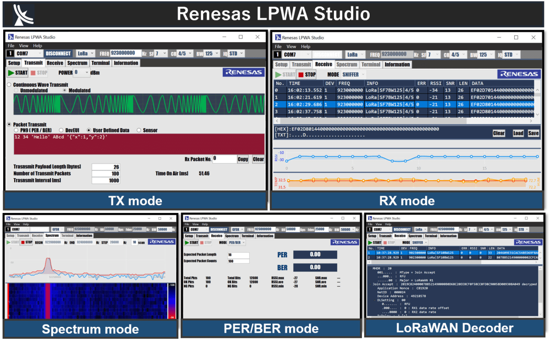Select RX table row with time 16:02:29.686

coord(404,104)
